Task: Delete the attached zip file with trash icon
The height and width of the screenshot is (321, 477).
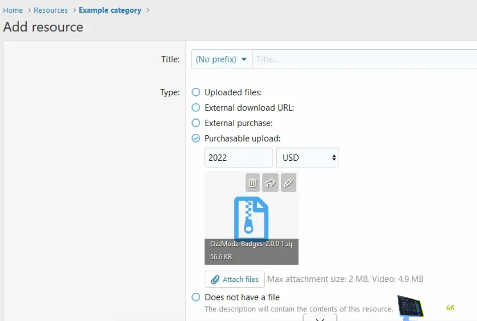Action: (x=253, y=183)
